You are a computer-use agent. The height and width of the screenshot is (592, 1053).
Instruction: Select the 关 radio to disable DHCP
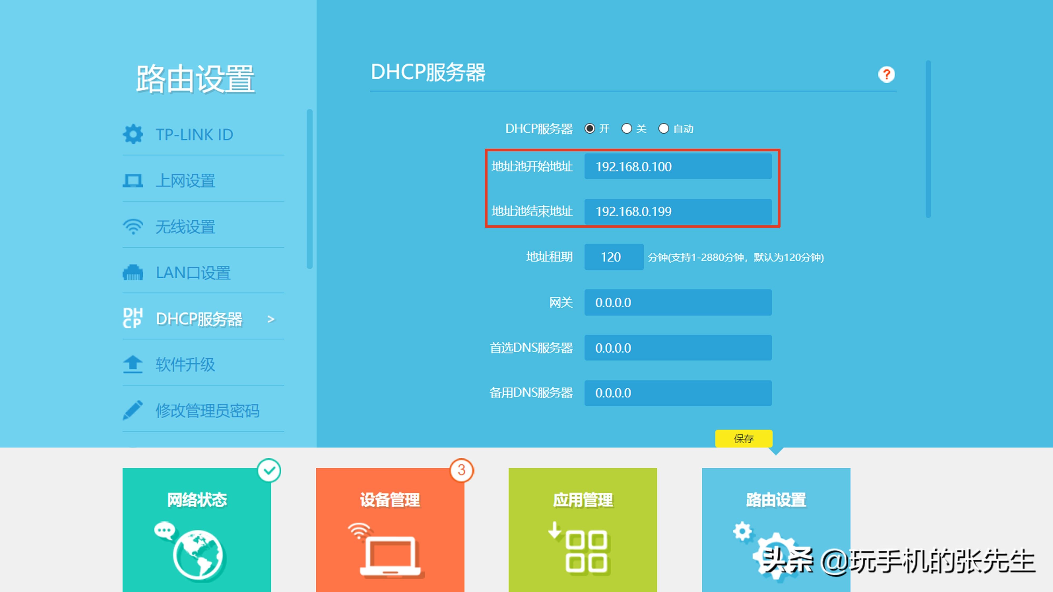[x=626, y=129]
